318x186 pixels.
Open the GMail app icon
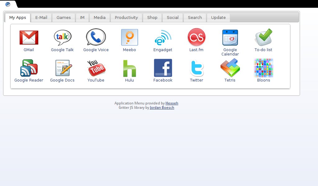click(29, 38)
